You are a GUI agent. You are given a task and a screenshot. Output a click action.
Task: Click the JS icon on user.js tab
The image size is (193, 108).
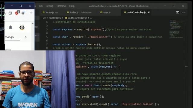tap(101, 13)
